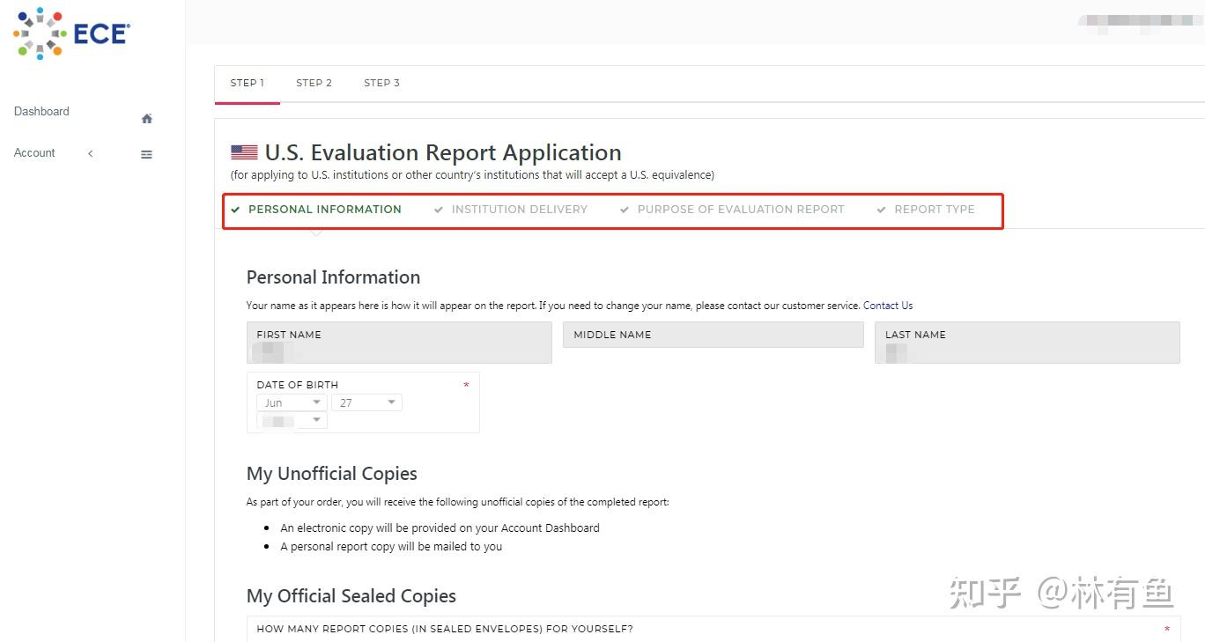Image resolution: width=1205 pixels, height=642 pixels.
Task: Expand the Account menu chevron arrow
Action: click(90, 153)
